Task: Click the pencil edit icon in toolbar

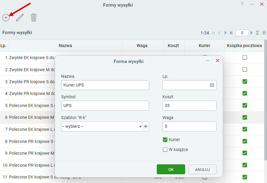Action: 20,17
